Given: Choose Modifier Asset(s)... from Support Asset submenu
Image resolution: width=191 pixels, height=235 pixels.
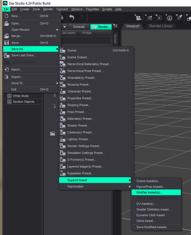Looking at the screenshot, I should click(x=156, y=192).
